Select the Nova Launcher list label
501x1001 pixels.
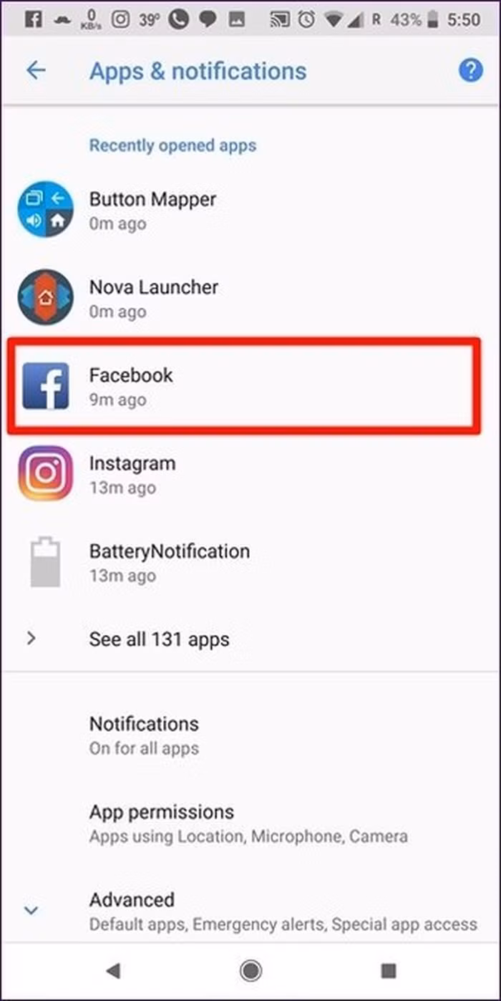point(153,287)
